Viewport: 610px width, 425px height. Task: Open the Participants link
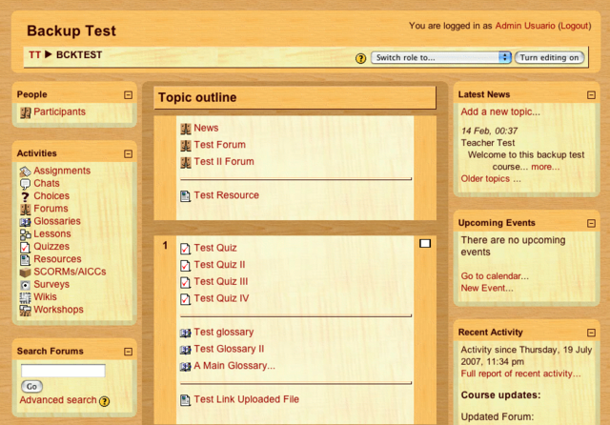pyautogui.click(x=59, y=112)
